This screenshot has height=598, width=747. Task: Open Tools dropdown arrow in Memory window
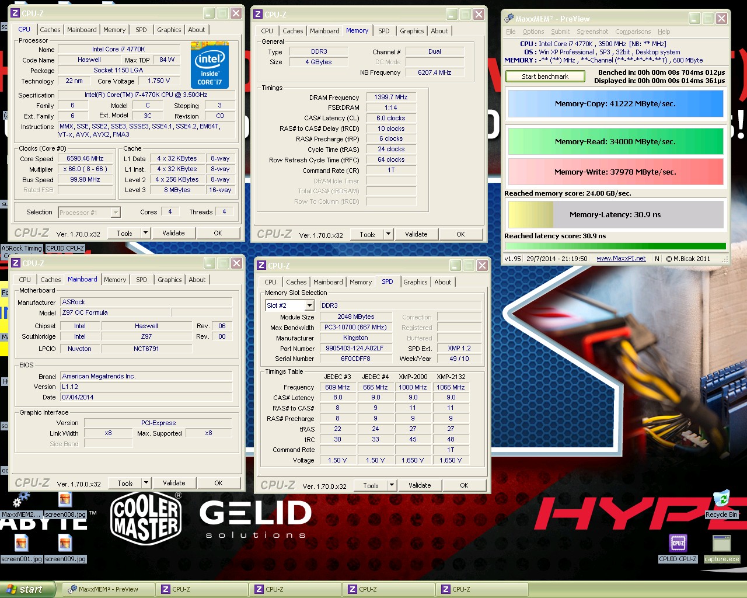point(388,234)
